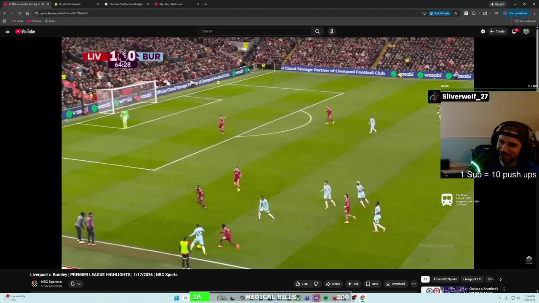Open Spotify from the taskbar
Screen dimensions: 539x303
click(326, 298)
